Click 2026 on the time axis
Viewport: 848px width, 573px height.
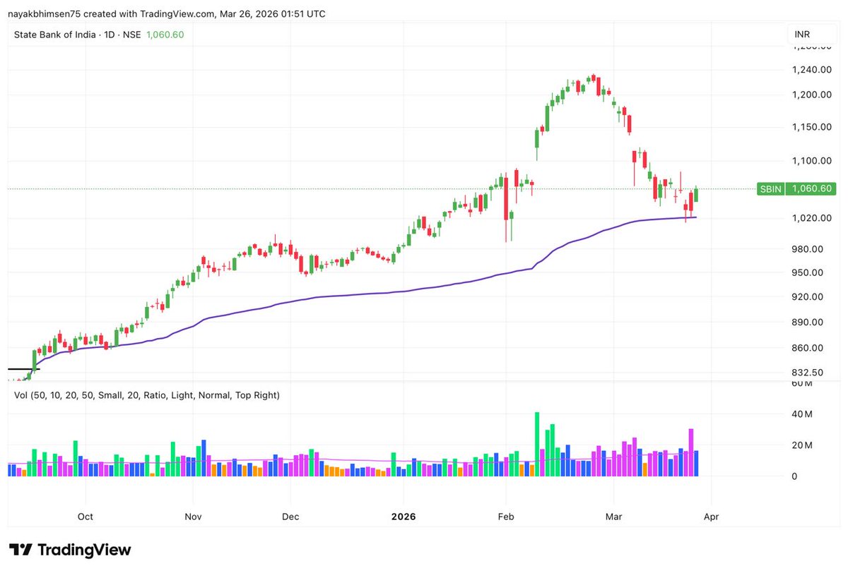[403, 516]
